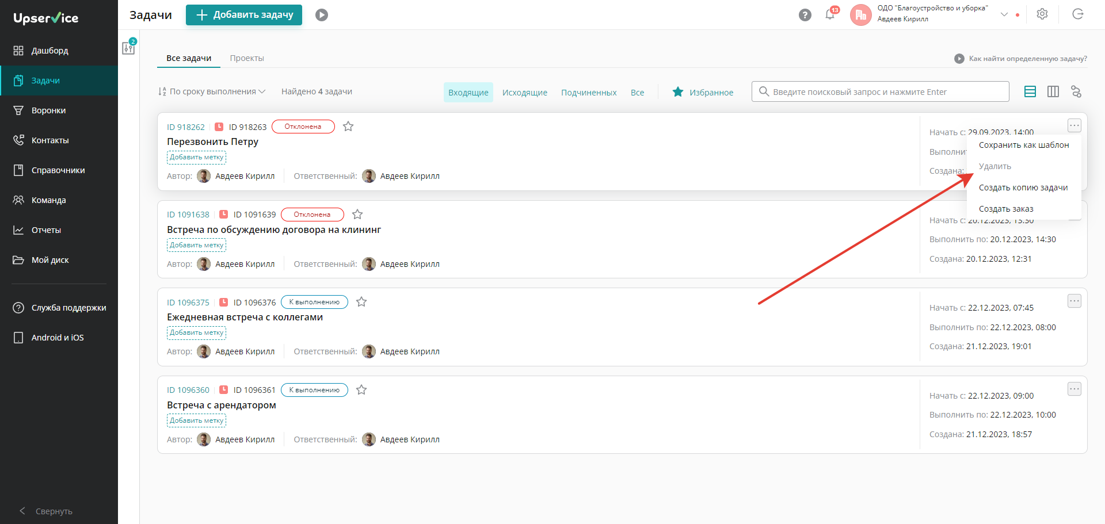Viewport: 1105px width, 524px height.
Task: Switch to the Все задачи tab
Action: pyautogui.click(x=189, y=58)
